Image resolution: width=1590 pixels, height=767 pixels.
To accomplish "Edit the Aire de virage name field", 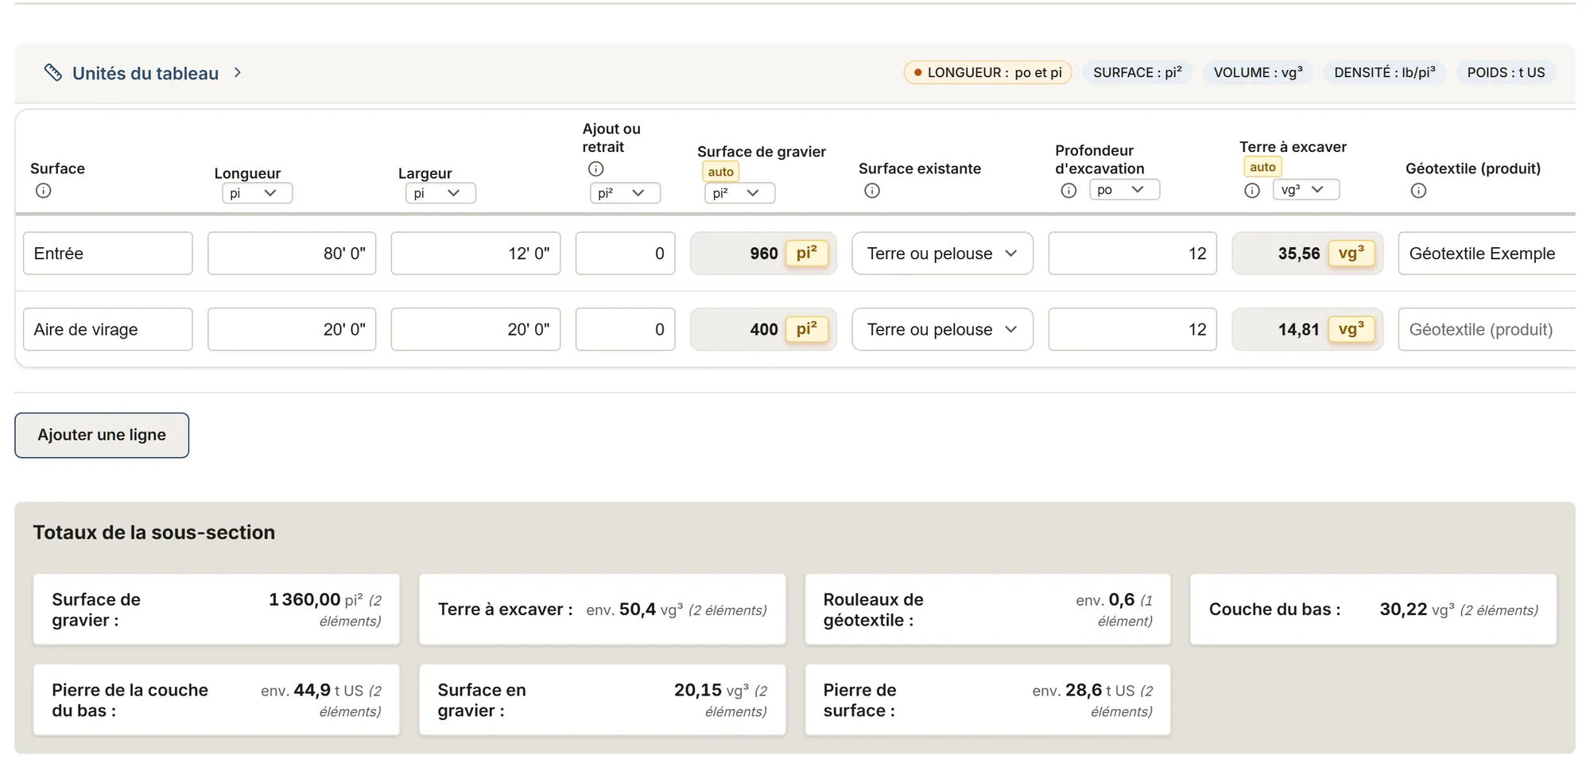I will (x=108, y=329).
